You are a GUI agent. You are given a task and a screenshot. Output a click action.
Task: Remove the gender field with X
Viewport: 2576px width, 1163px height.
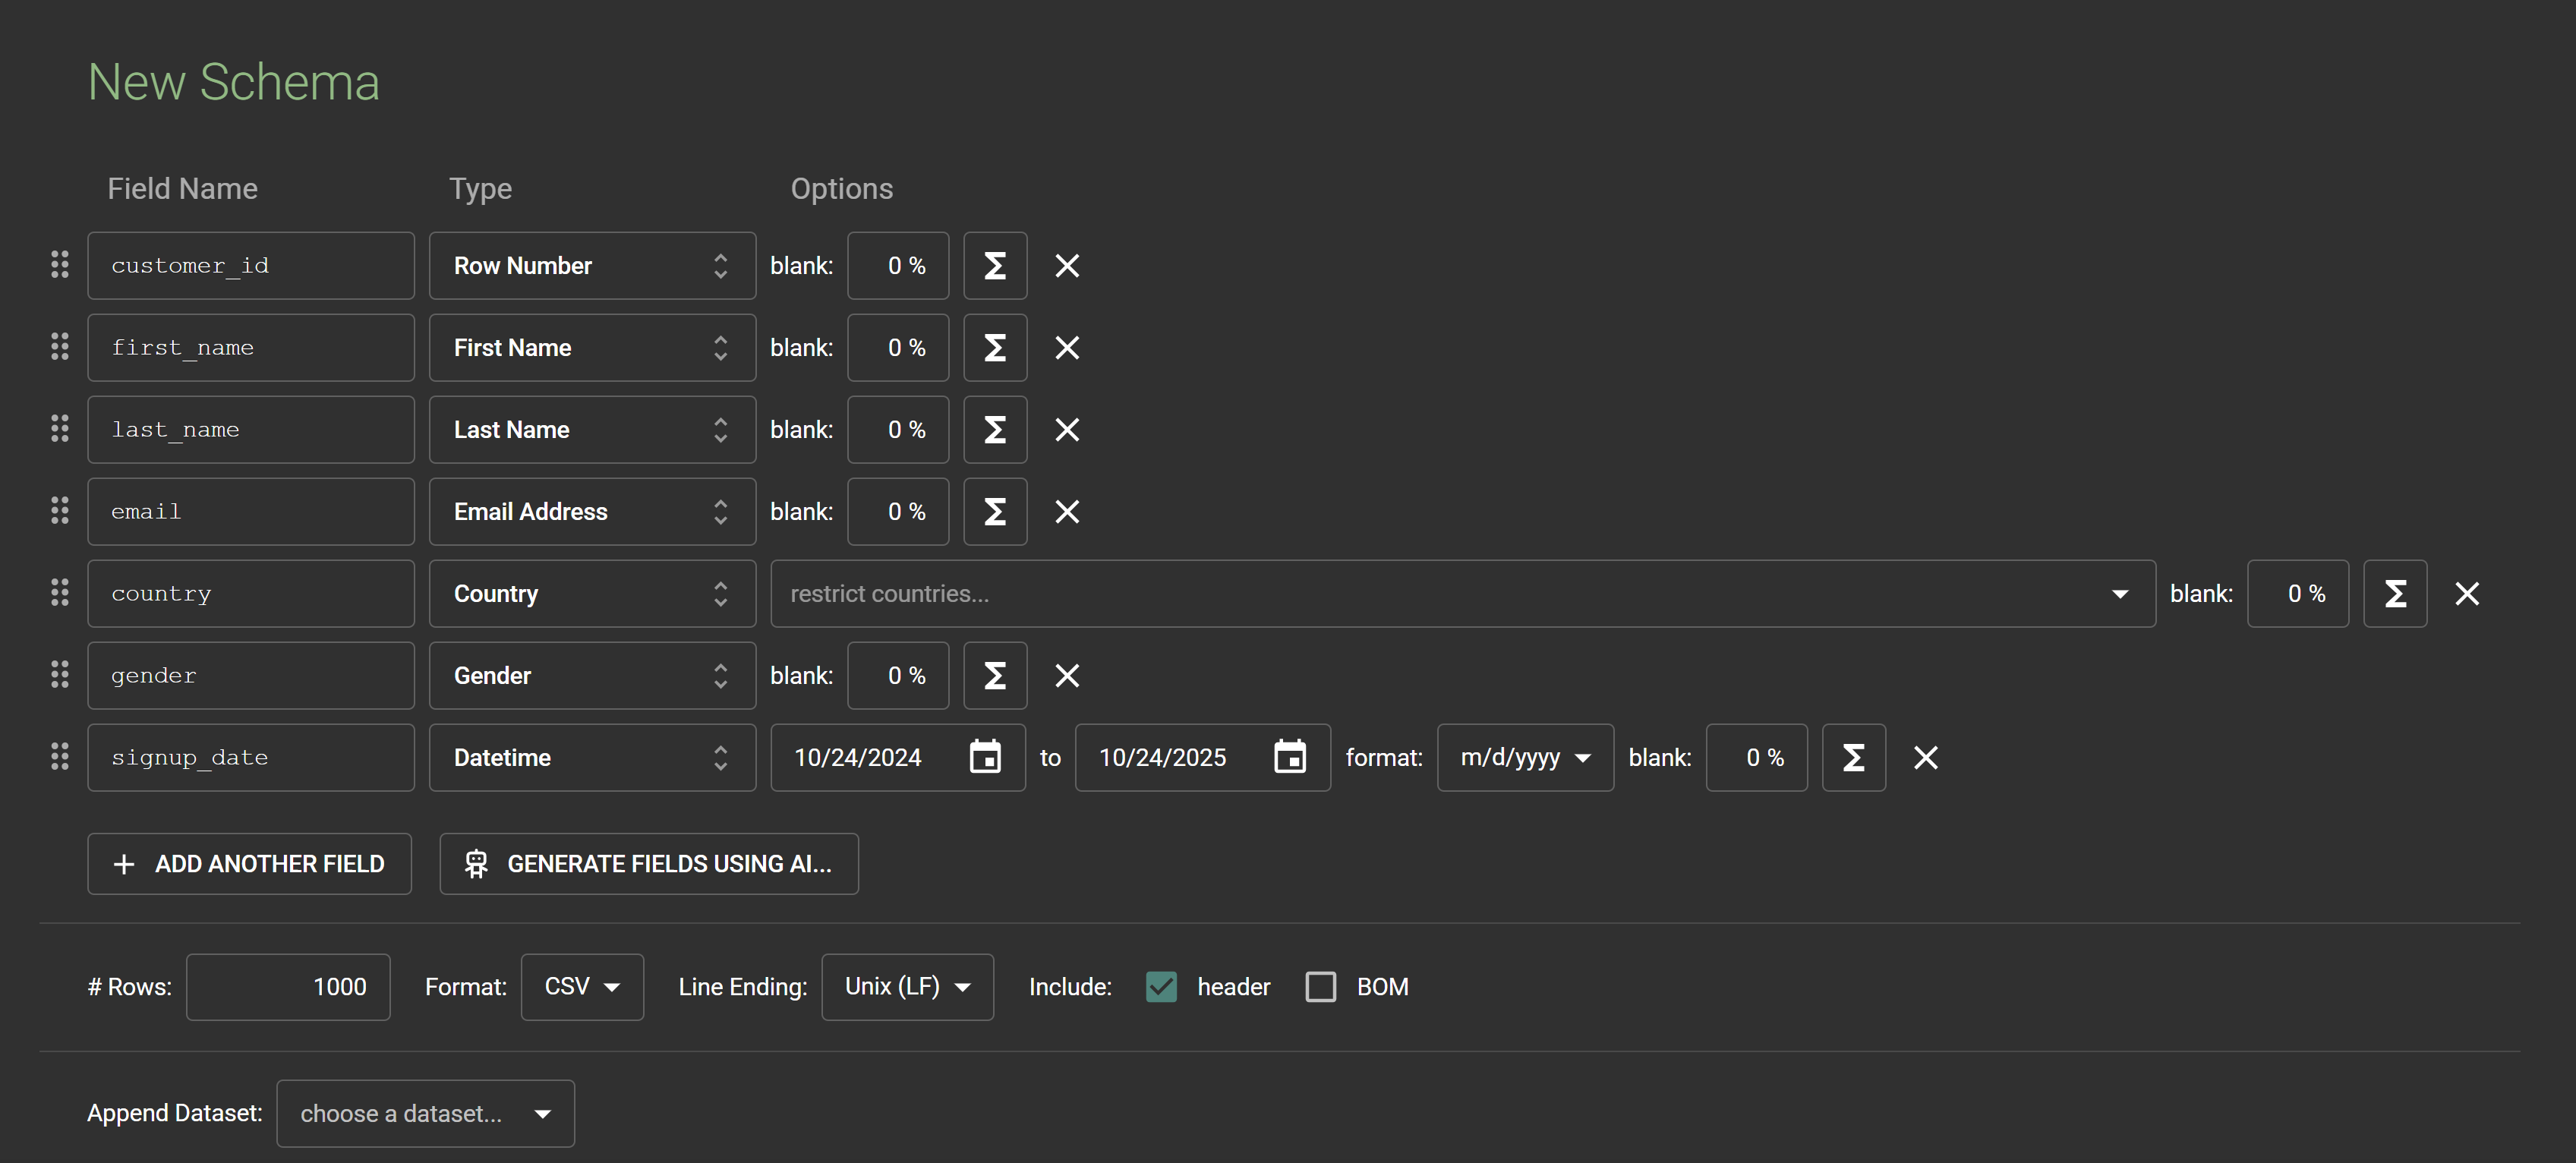click(x=1067, y=676)
